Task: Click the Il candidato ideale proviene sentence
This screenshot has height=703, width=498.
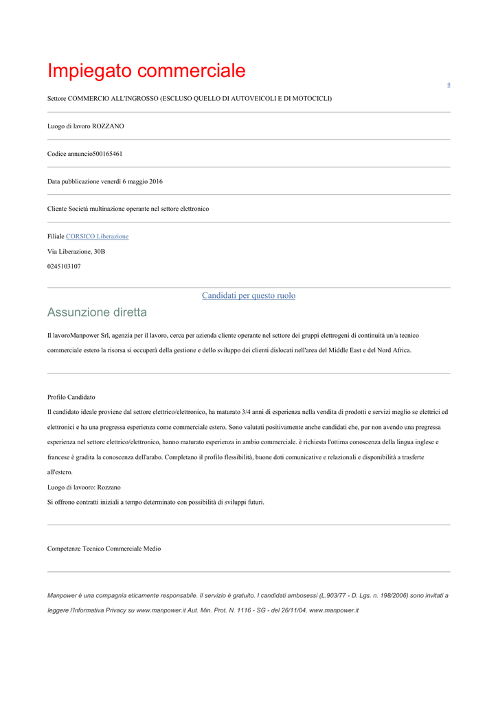Action: (x=248, y=412)
